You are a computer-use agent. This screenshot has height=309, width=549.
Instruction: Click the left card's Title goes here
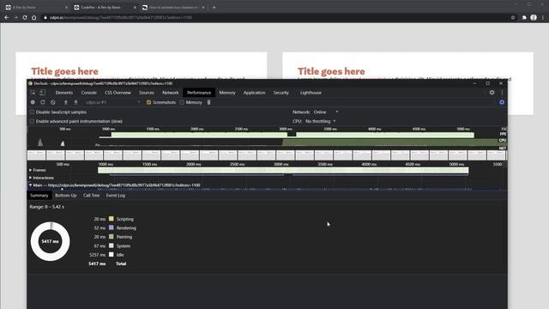[x=64, y=71]
